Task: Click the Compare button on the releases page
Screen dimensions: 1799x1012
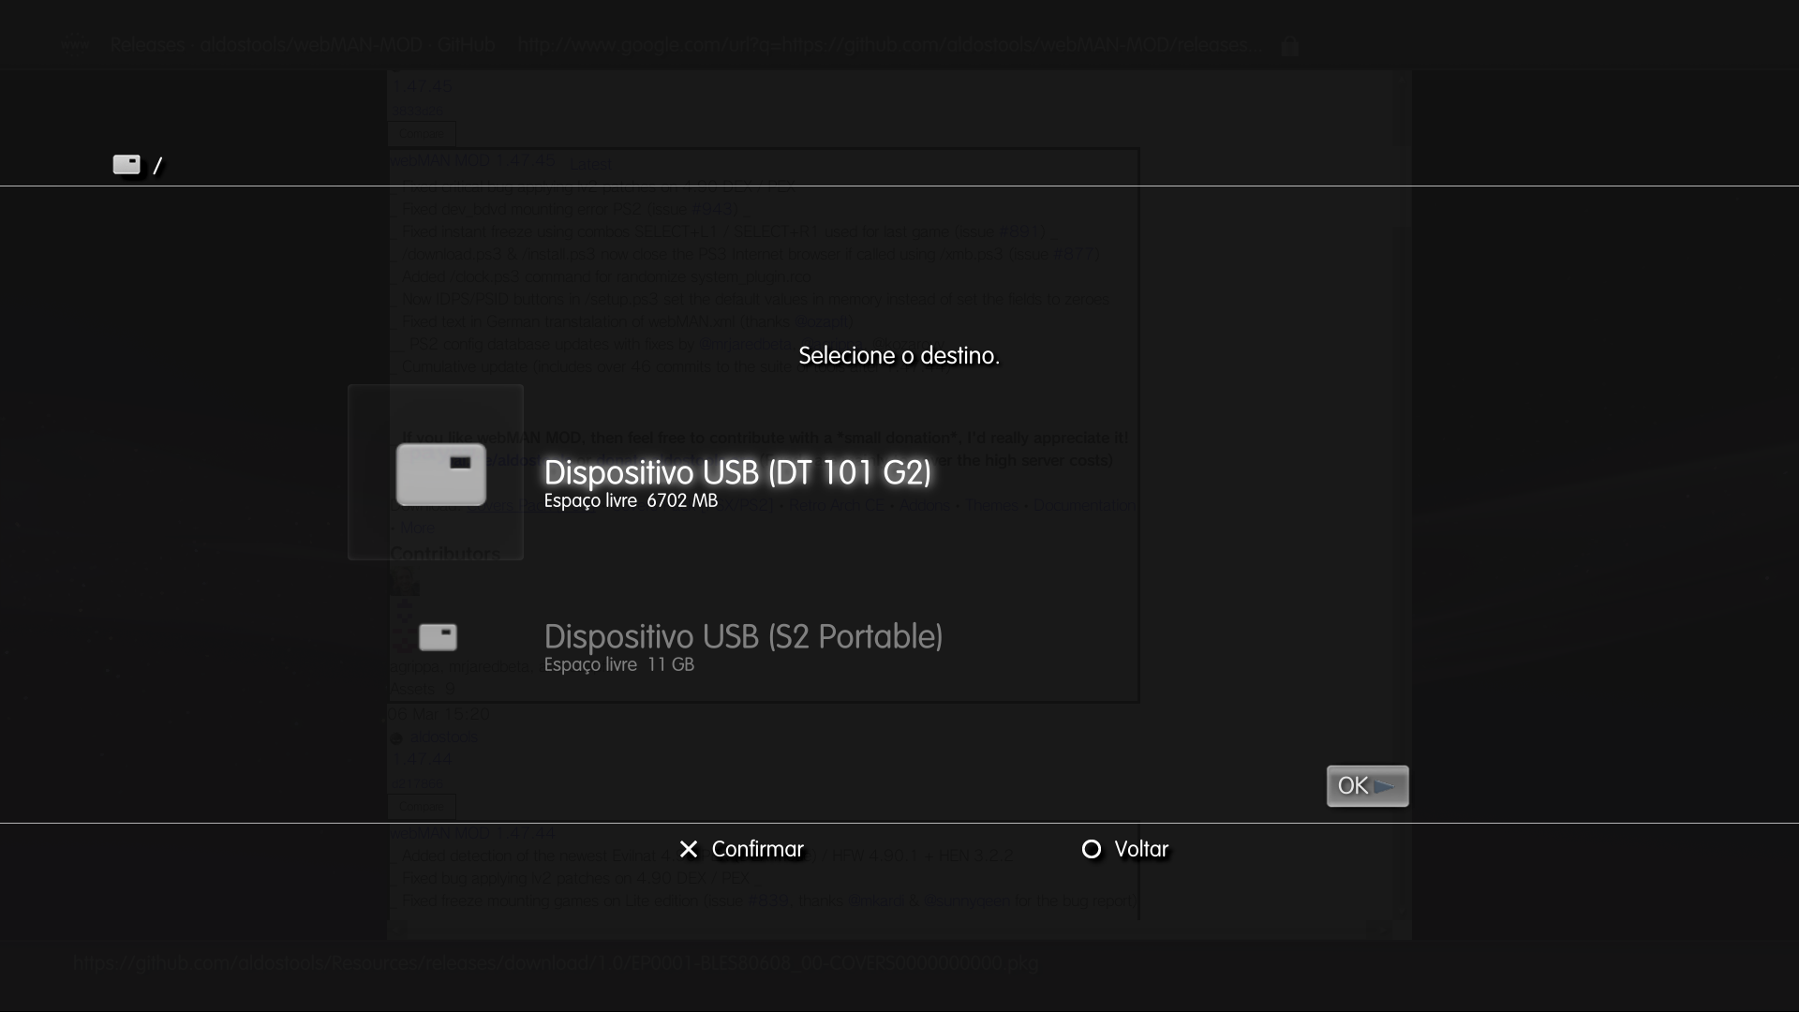Action: tap(422, 133)
